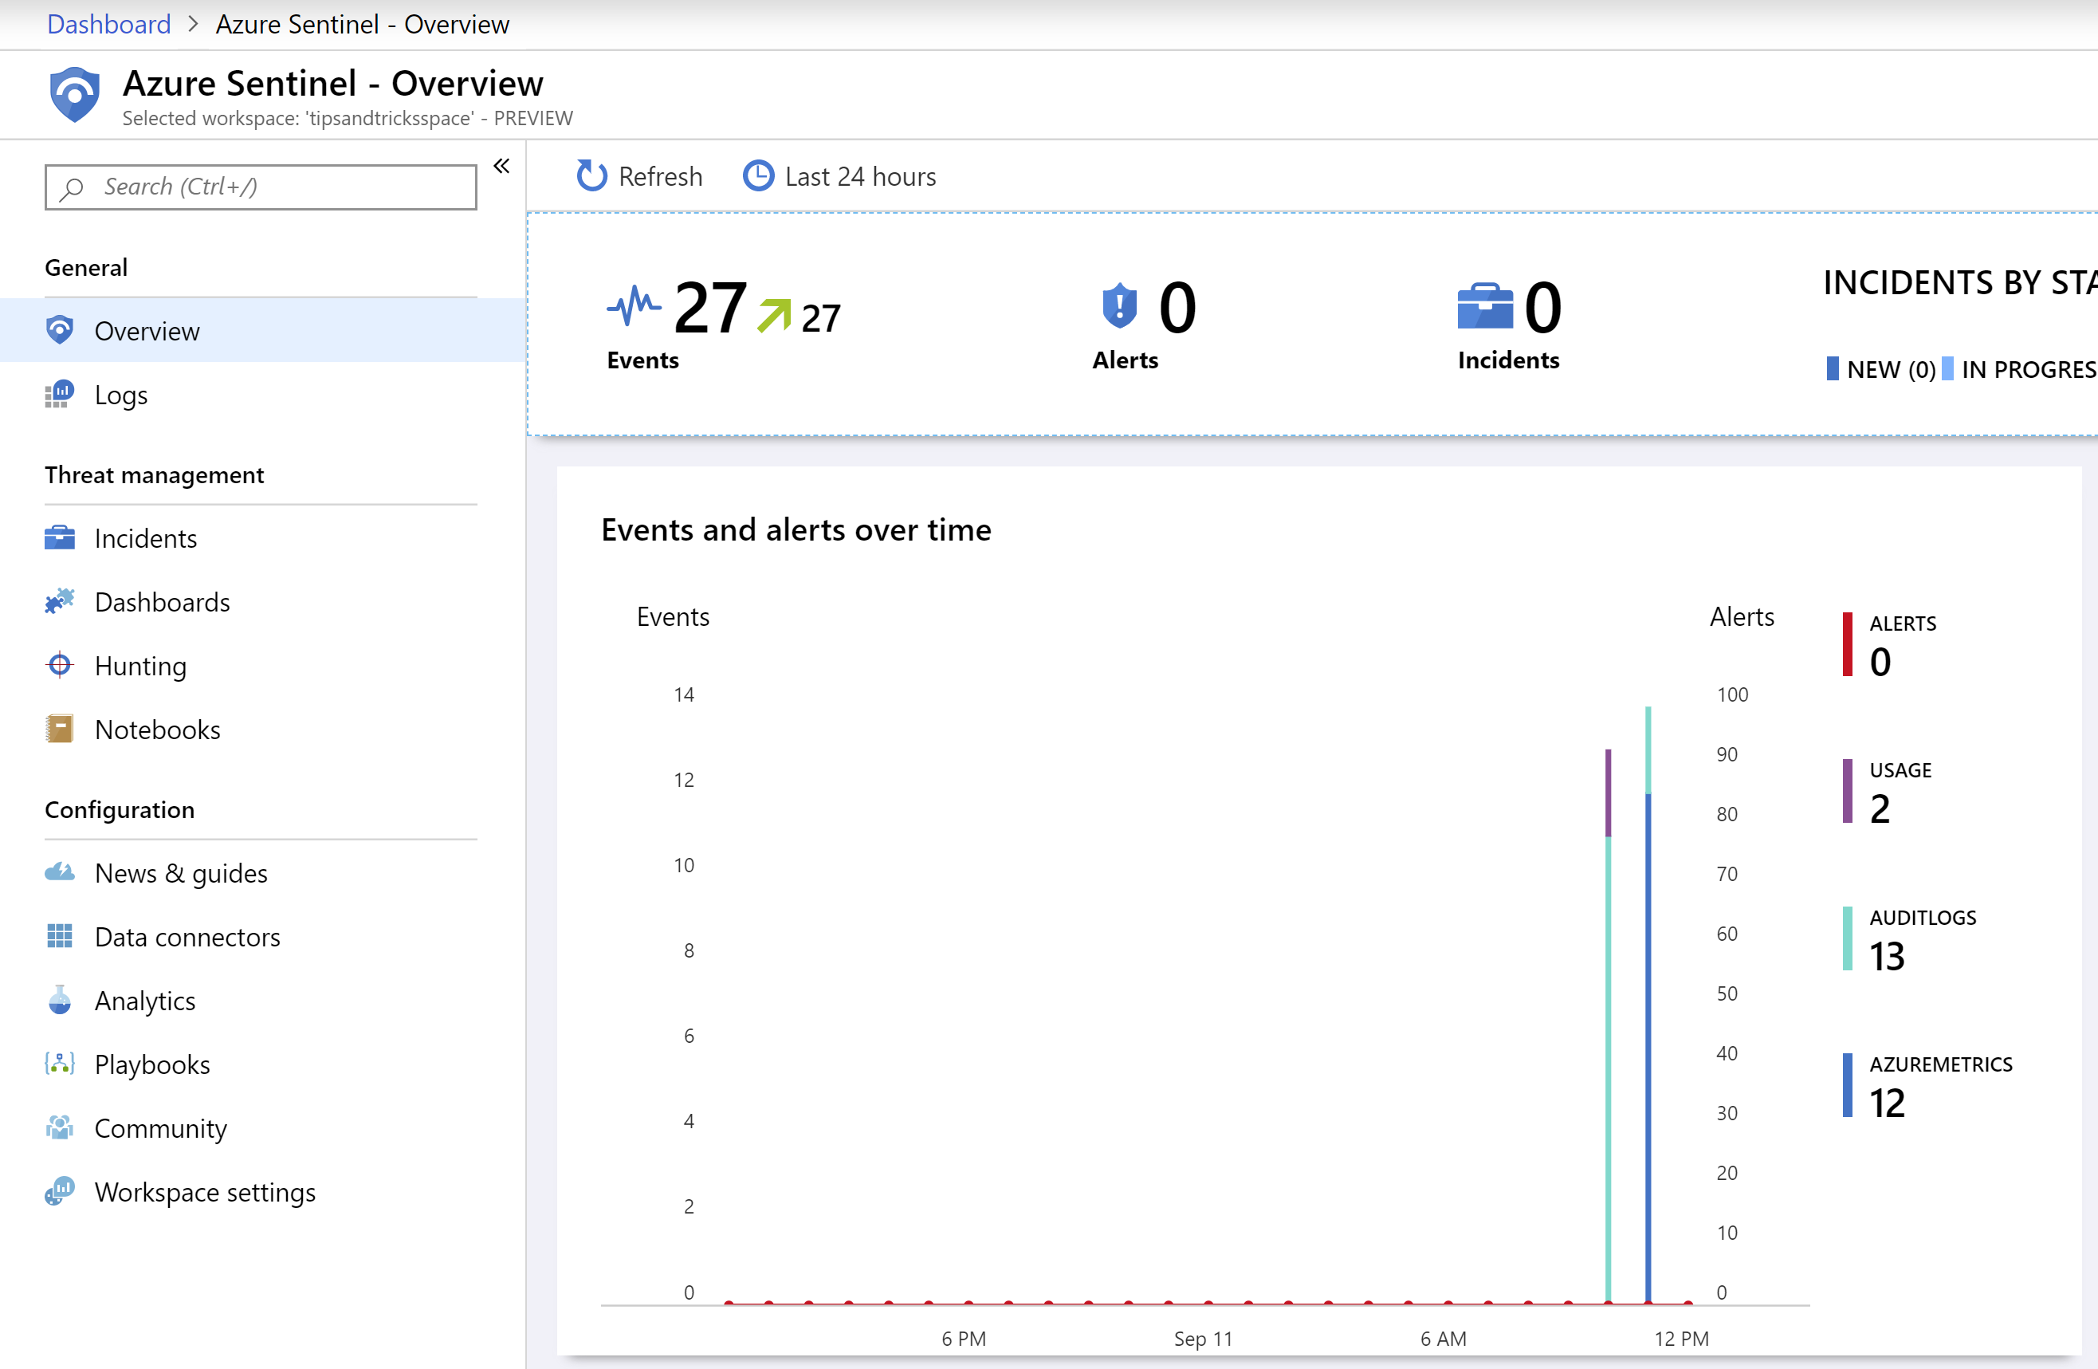
Task: Click the IN PROGRESS legend swatch
Action: 1948,368
